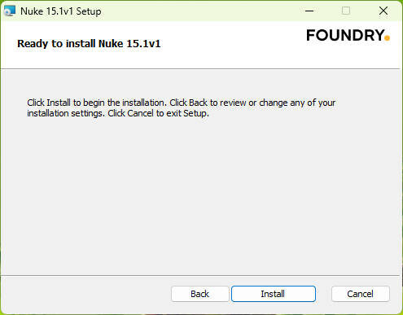Minimize the Nuke Setup window

[x=309, y=11]
